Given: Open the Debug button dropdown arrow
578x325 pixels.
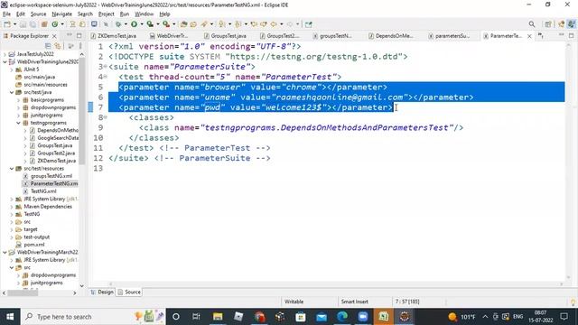Looking at the screenshot, I should [x=126, y=24].
